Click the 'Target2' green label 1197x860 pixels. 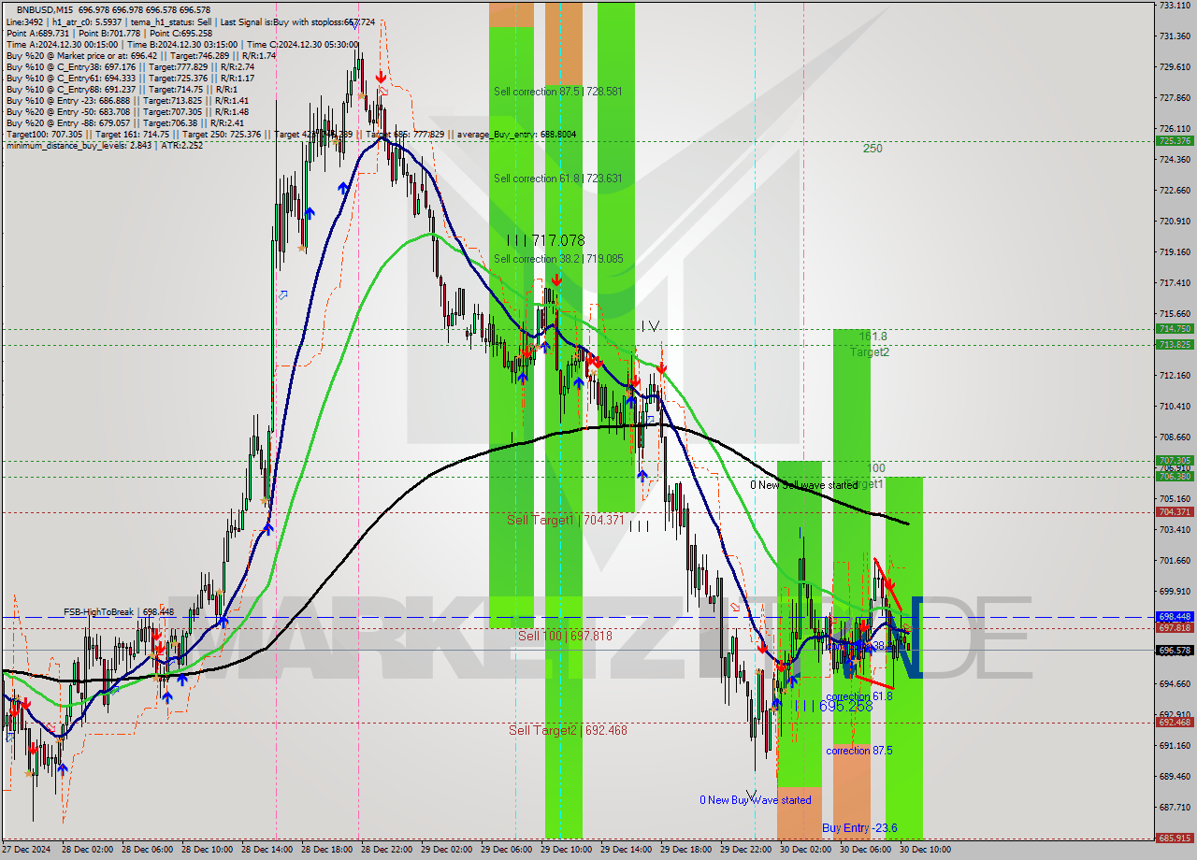pos(870,352)
